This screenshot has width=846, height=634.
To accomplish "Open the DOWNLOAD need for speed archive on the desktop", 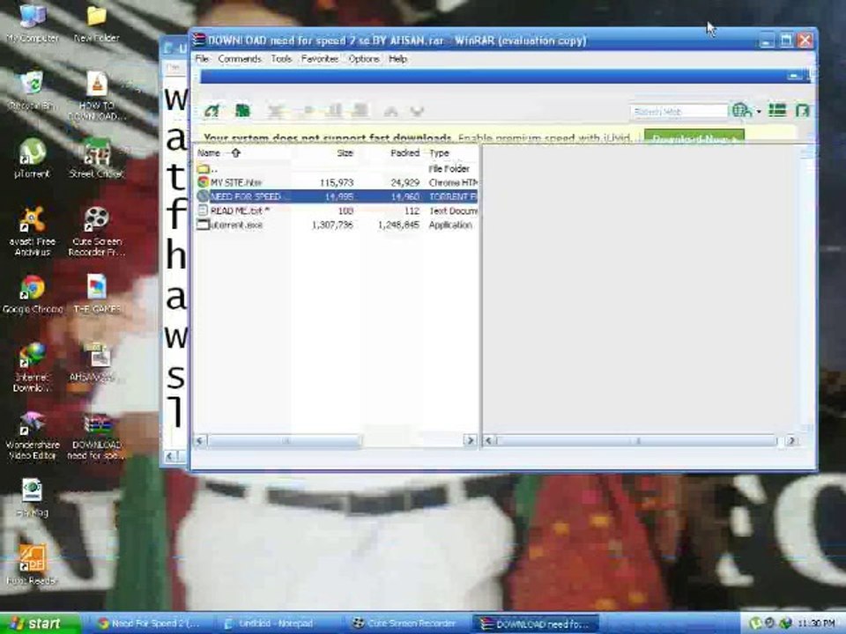I will (x=97, y=436).
